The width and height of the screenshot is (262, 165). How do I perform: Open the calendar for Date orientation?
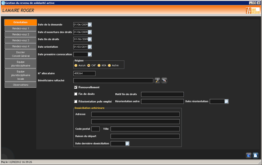tap(90, 47)
